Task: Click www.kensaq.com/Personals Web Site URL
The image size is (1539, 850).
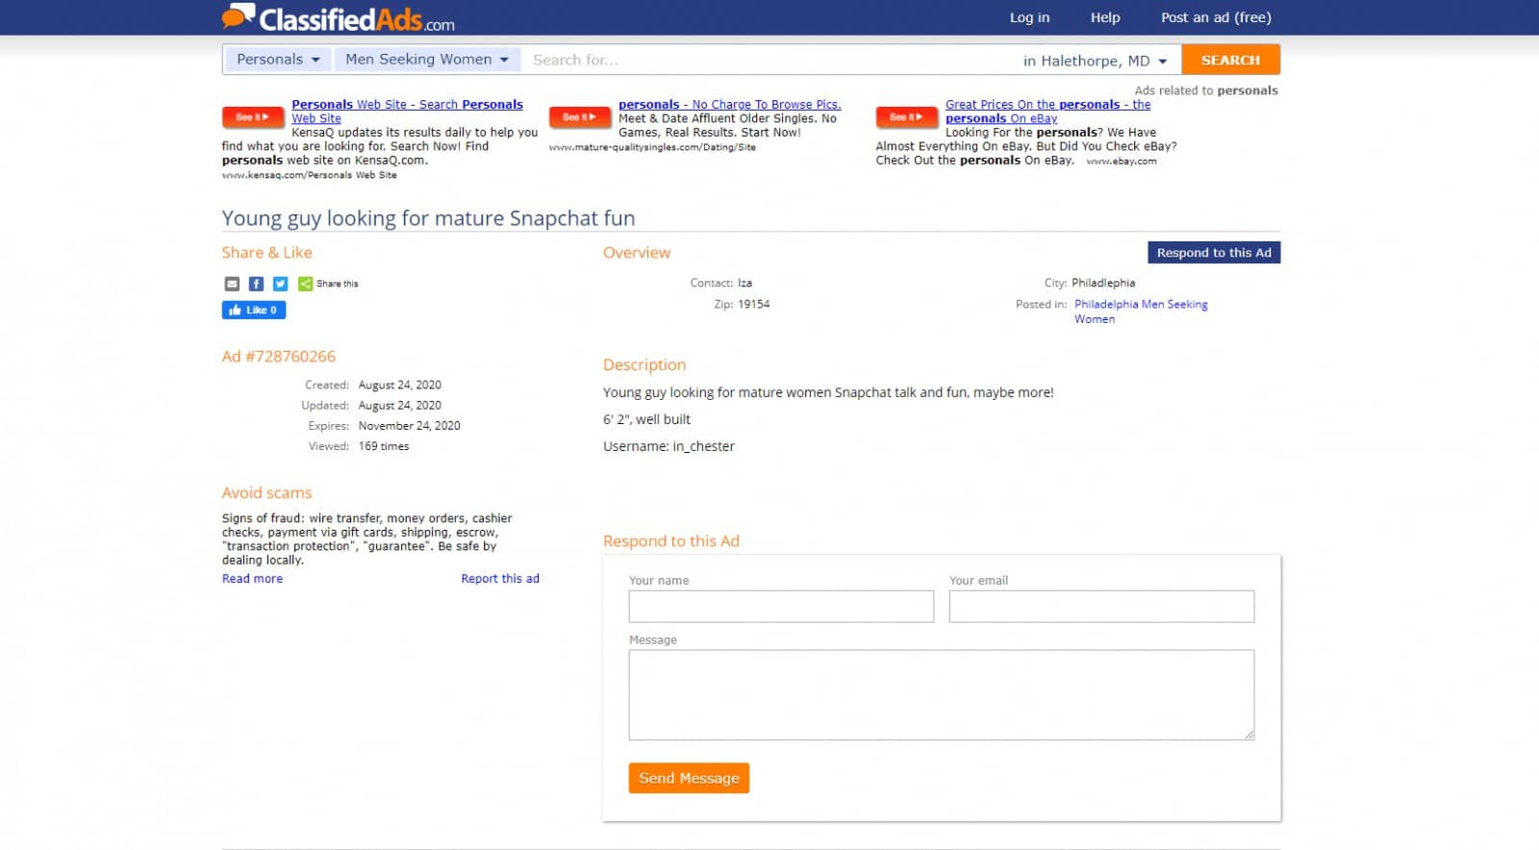Action: click(x=309, y=175)
